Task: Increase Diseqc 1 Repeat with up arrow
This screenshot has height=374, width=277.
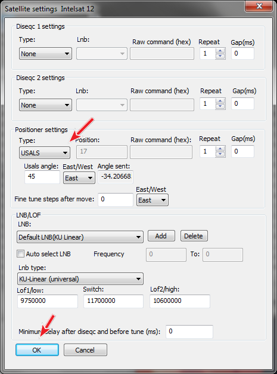Action: click(x=220, y=51)
